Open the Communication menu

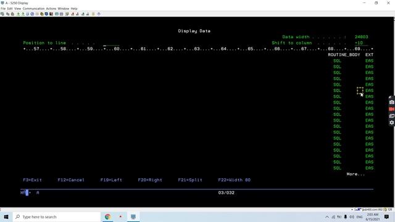pyautogui.click(x=33, y=9)
